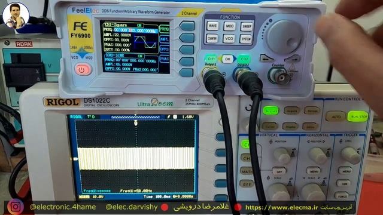The height and width of the screenshot is (215, 383).
Task: Click the waveform preview on generator screen
Action: [145, 42]
